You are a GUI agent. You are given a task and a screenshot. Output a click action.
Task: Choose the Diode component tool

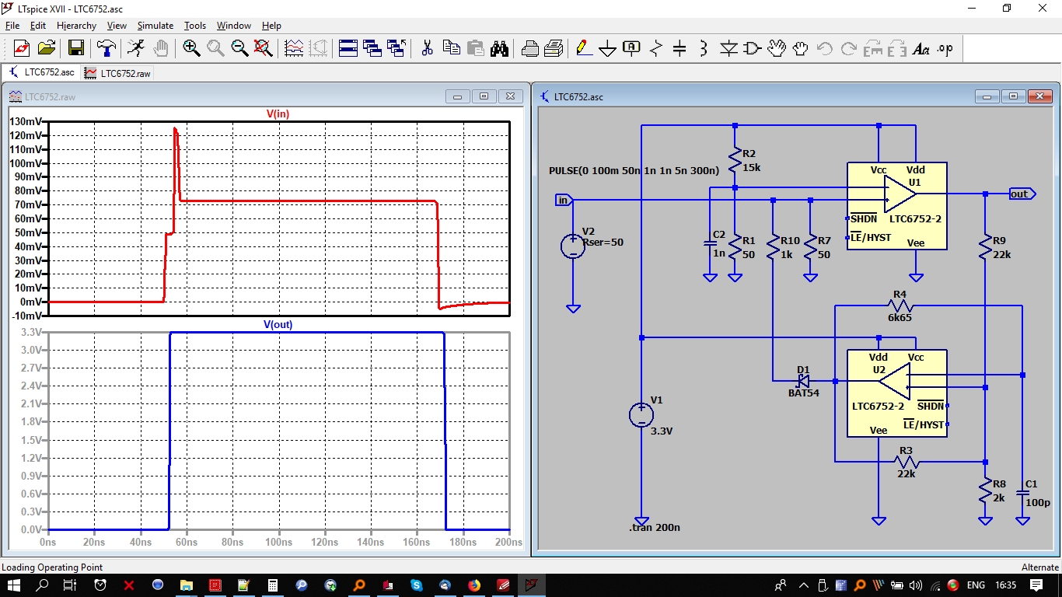coord(728,49)
